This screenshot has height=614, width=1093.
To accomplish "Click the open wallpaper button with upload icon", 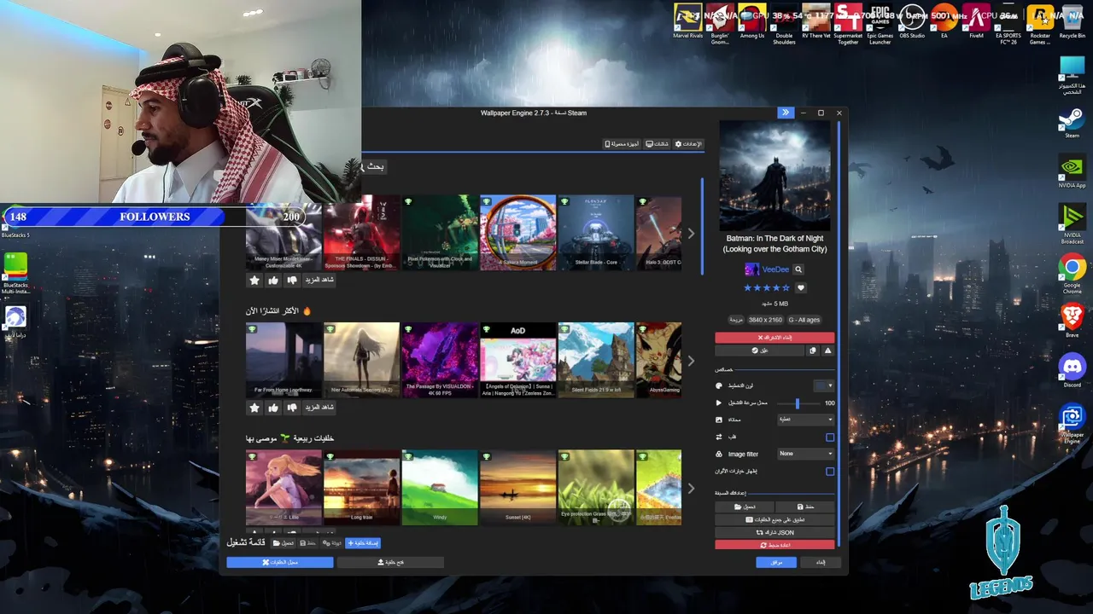I will click(x=390, y=562).
